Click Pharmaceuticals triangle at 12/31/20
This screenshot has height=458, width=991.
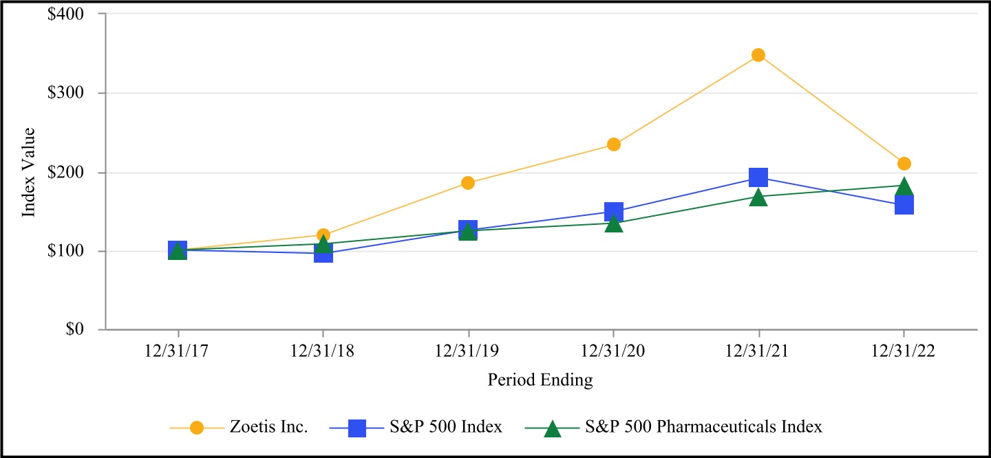coord(614,224)
